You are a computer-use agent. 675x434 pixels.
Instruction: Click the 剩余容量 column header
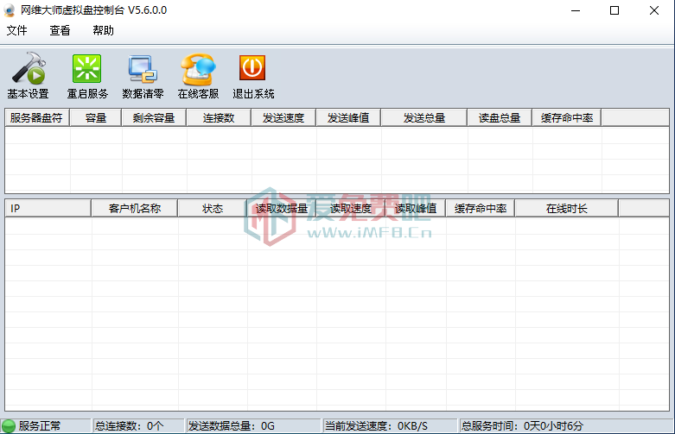(154, 117)
